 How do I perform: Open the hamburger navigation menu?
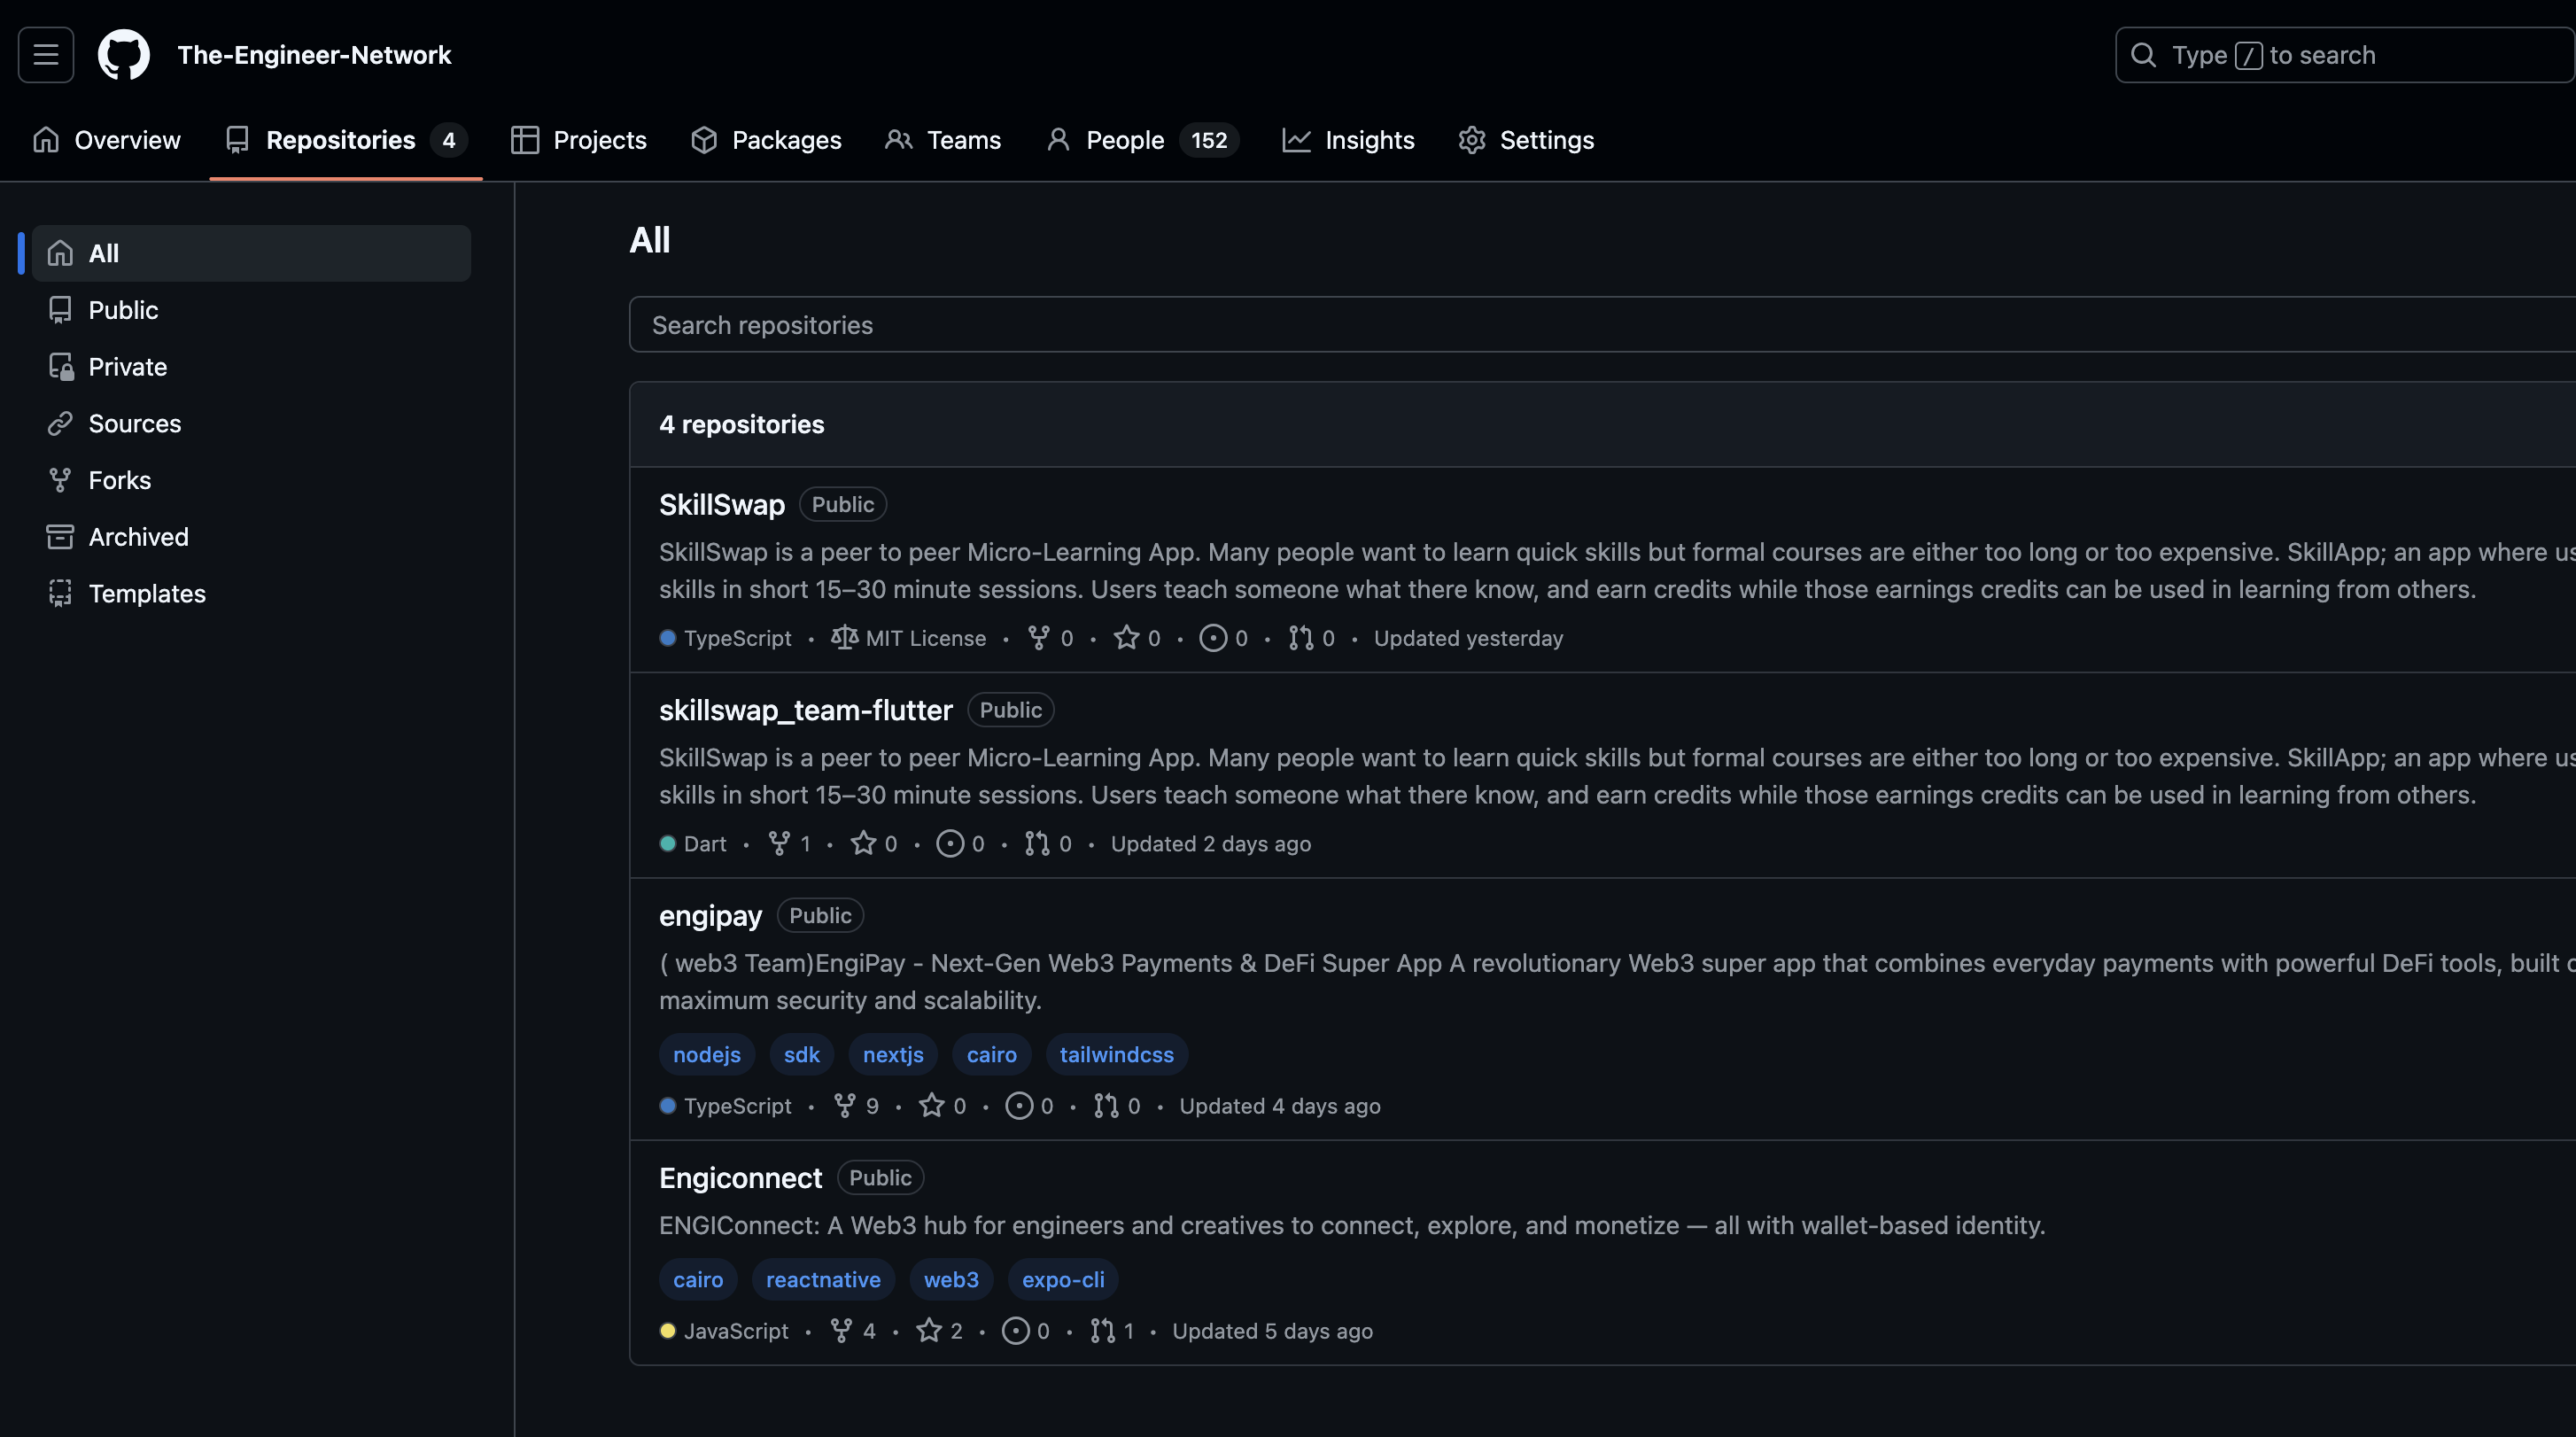(x=46, y=55)
